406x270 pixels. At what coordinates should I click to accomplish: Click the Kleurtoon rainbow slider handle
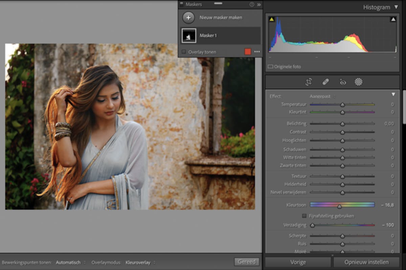(x=339, y=206)
